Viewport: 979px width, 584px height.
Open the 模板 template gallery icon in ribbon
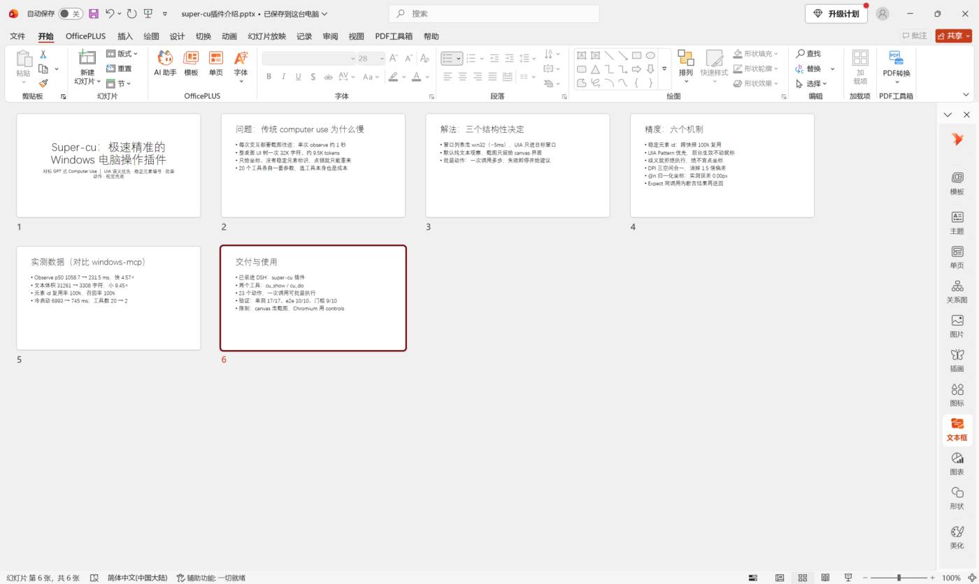click(x=191, y=63)
